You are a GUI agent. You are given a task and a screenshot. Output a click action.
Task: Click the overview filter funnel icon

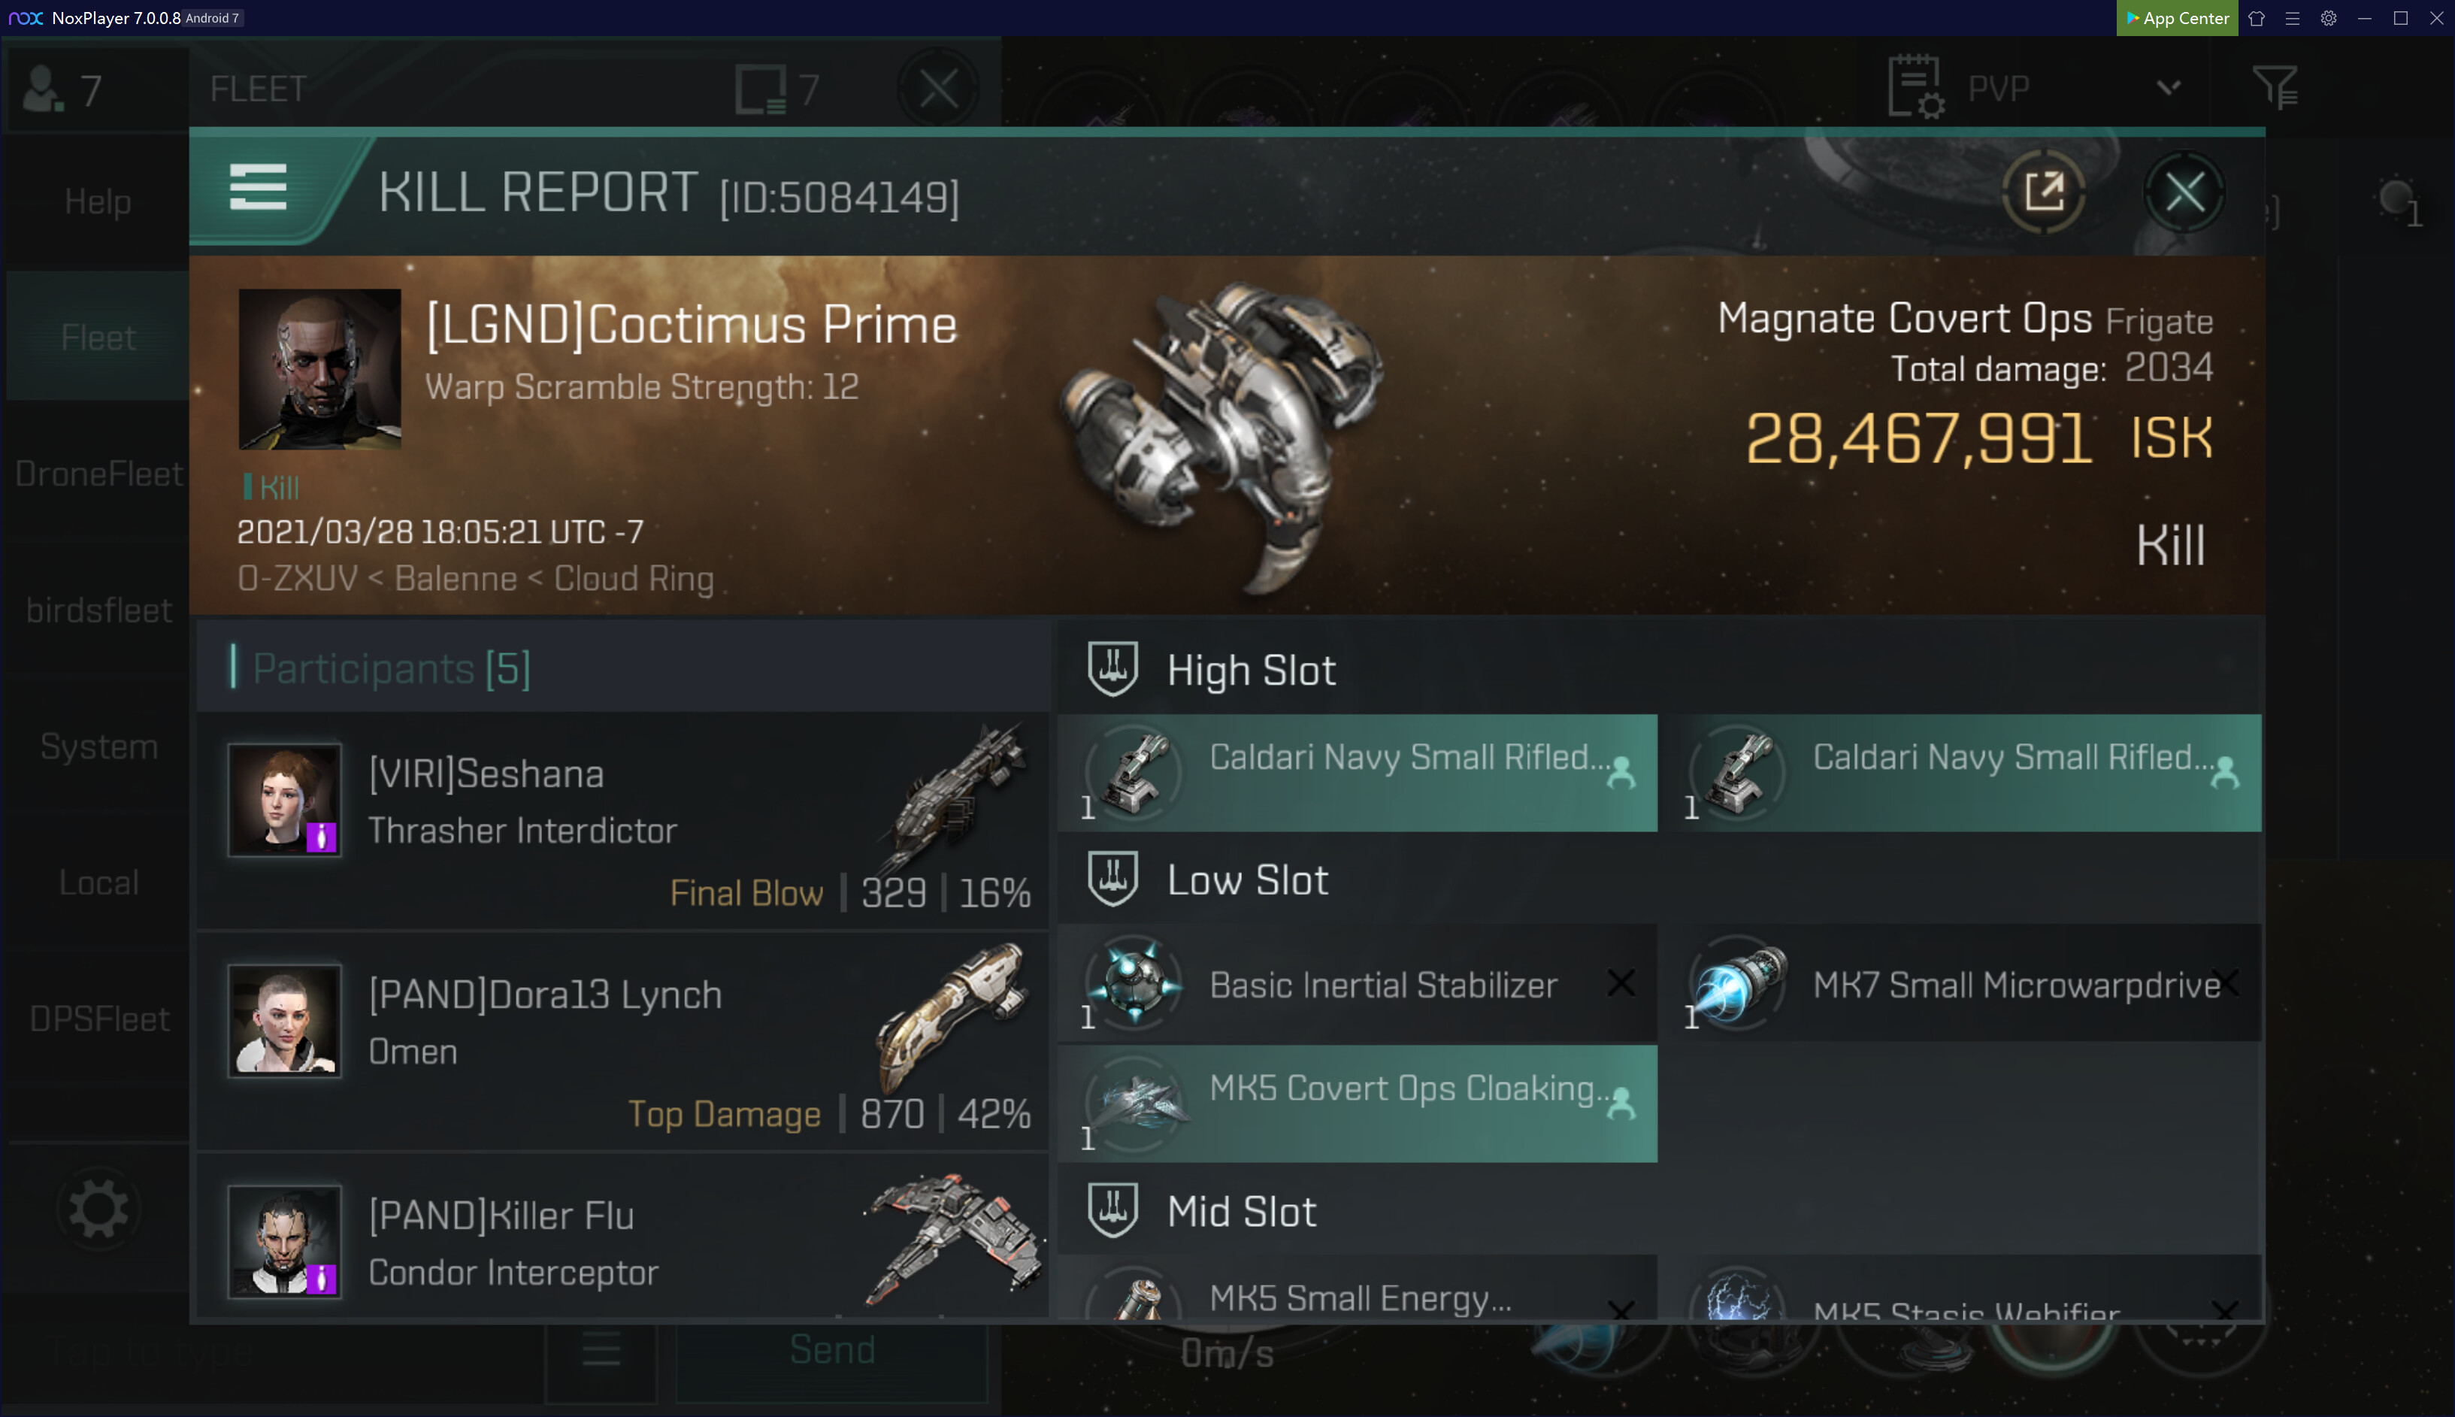[2274, 88]
